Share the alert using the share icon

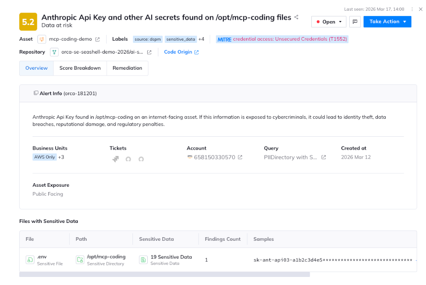[x=296, y=17]
